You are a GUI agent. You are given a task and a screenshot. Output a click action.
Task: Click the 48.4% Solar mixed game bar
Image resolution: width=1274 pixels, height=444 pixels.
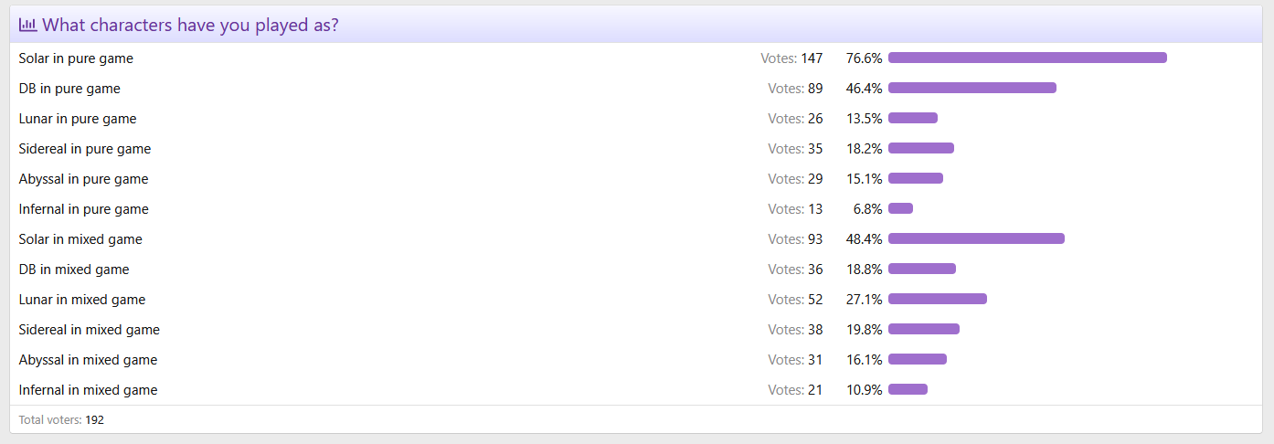click(x=976, y=238)
